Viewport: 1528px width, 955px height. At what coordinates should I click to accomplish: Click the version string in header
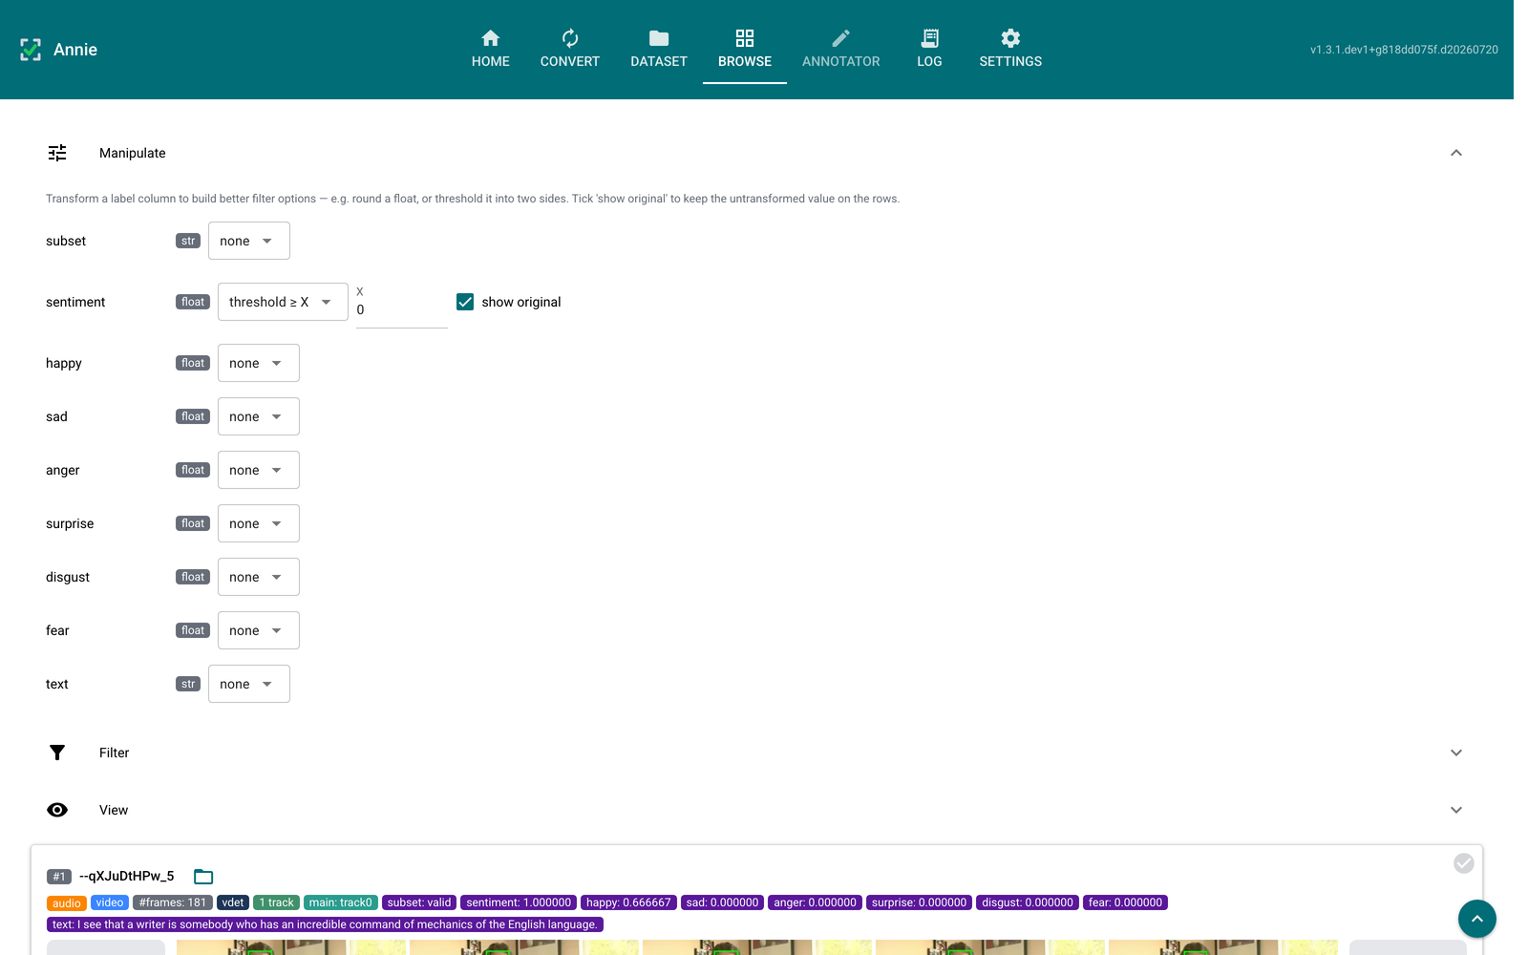1404,50
